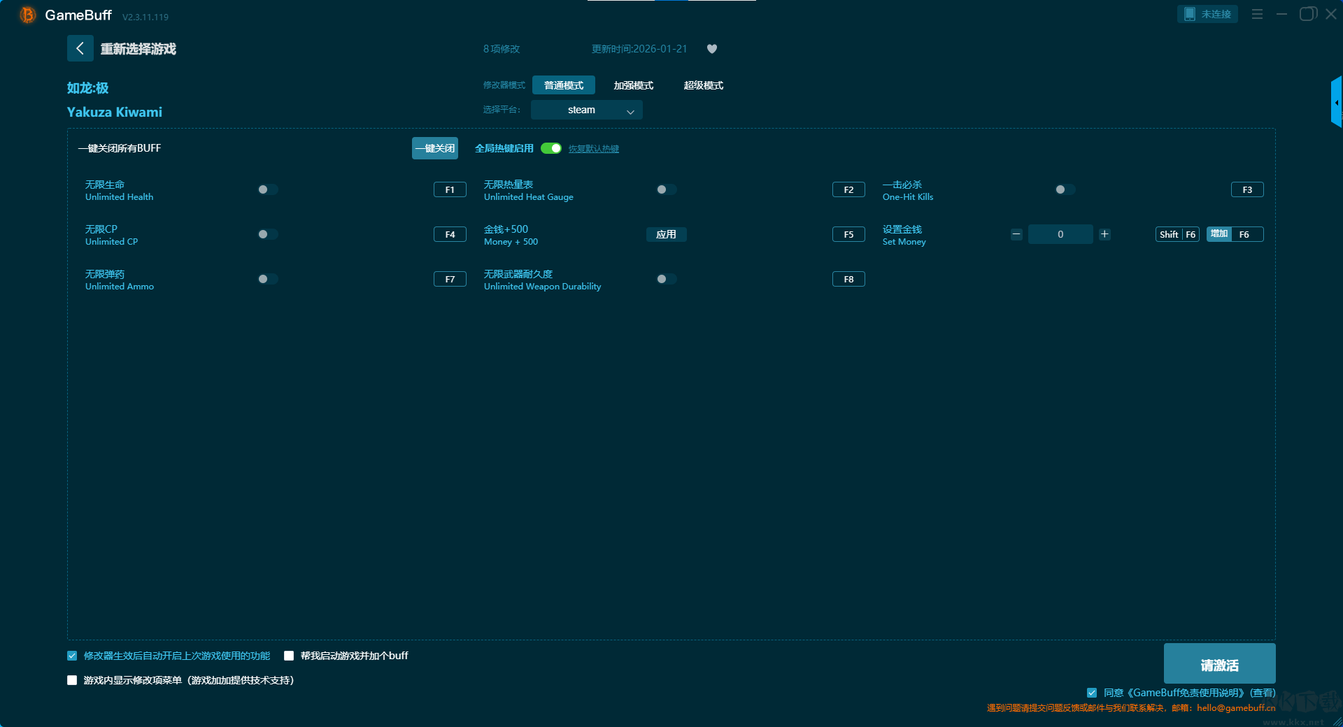Click the F8 hotkey box for Weapon Durability
The image size is (1343, 727).
pyautogui.click(x=848, y=279)
